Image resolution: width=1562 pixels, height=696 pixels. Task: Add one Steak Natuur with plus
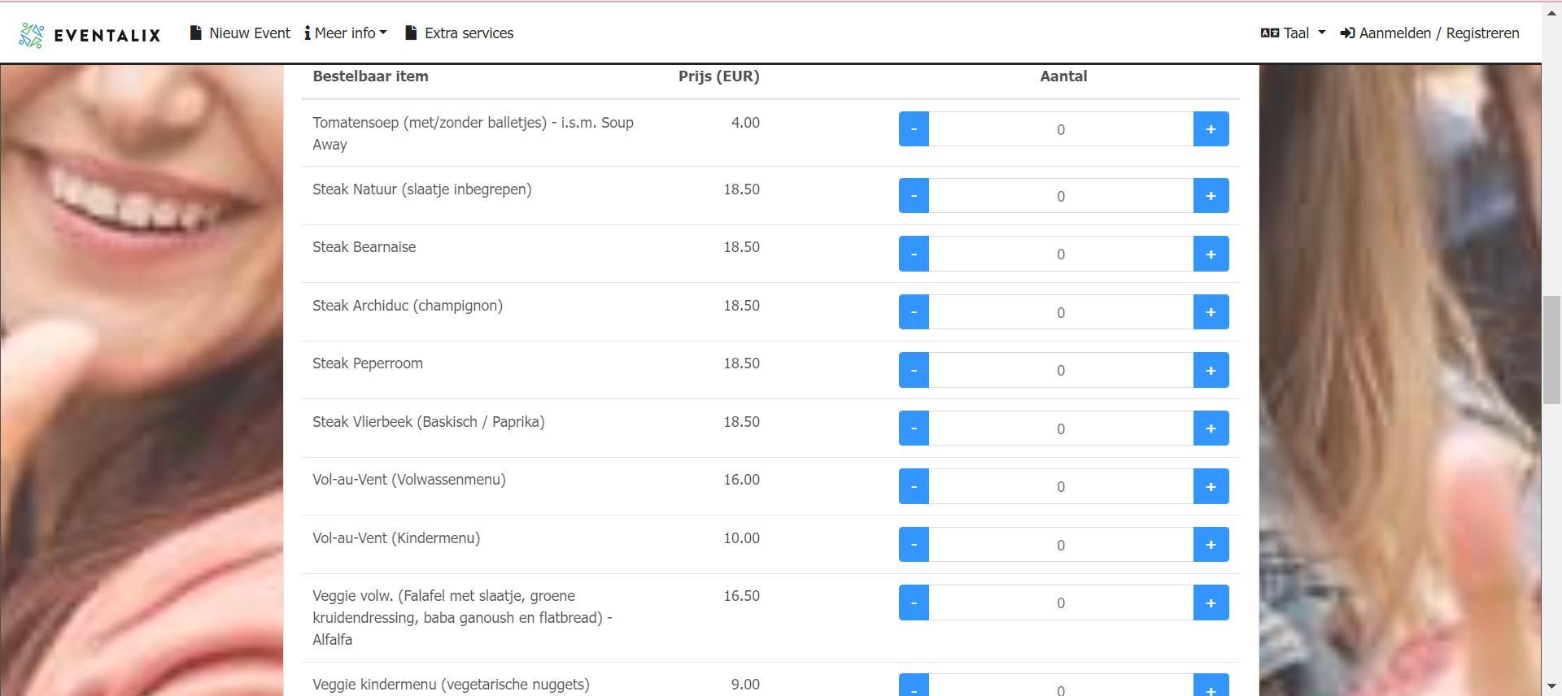[x=1211, y=196]
